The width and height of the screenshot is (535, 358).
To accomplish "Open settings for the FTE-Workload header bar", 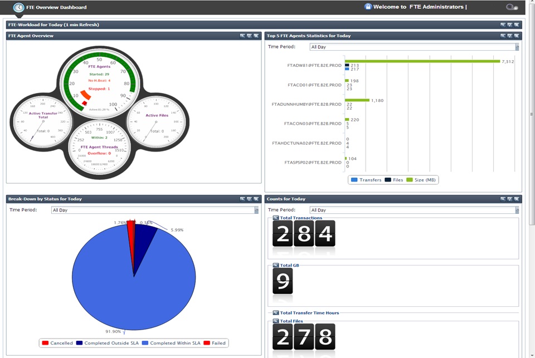I will (509, 24).
